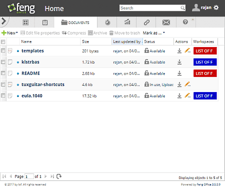Go to the first page
Viewport: 225px width, 187px height.
coord(4,176)
